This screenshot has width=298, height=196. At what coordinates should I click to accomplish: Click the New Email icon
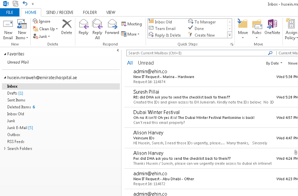coord(8,24)
